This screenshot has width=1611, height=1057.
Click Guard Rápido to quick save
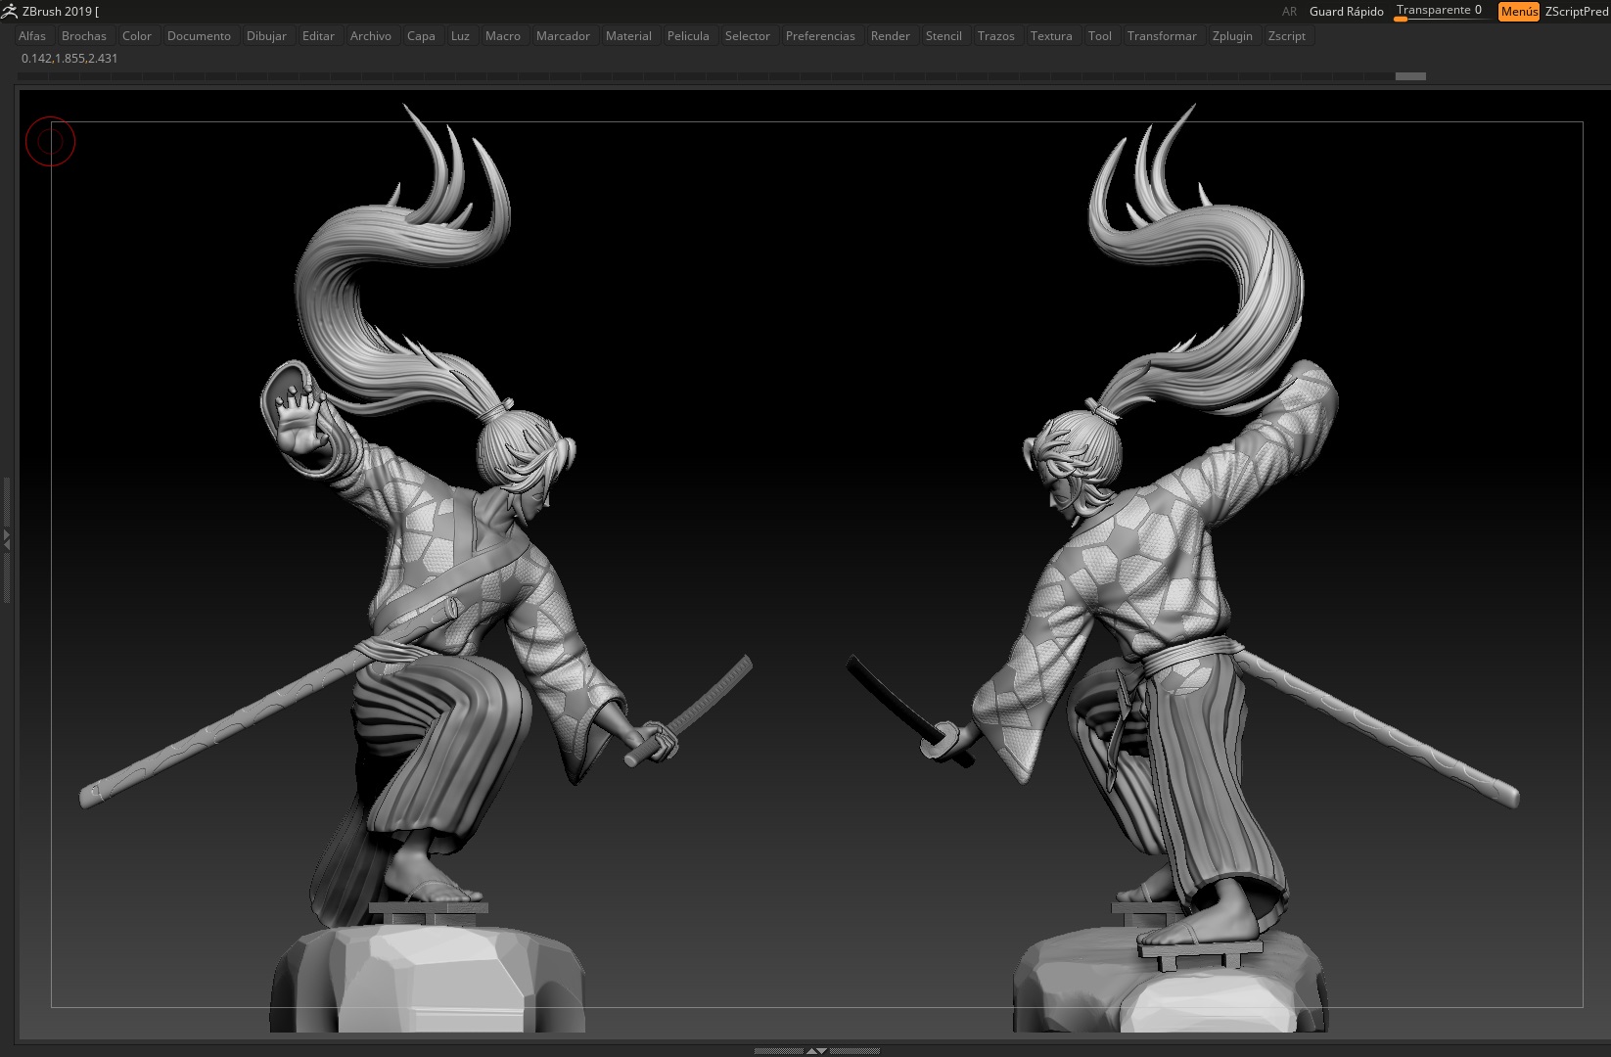point(1346,12)
